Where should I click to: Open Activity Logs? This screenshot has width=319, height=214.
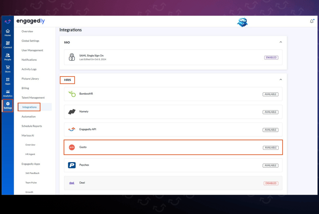(x=29, y=69)
